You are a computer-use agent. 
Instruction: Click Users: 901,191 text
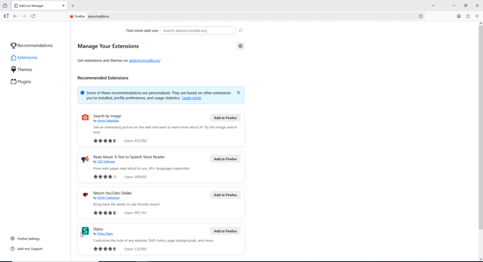coord(135,213)
